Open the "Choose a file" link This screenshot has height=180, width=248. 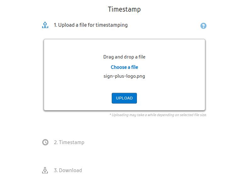124,67
